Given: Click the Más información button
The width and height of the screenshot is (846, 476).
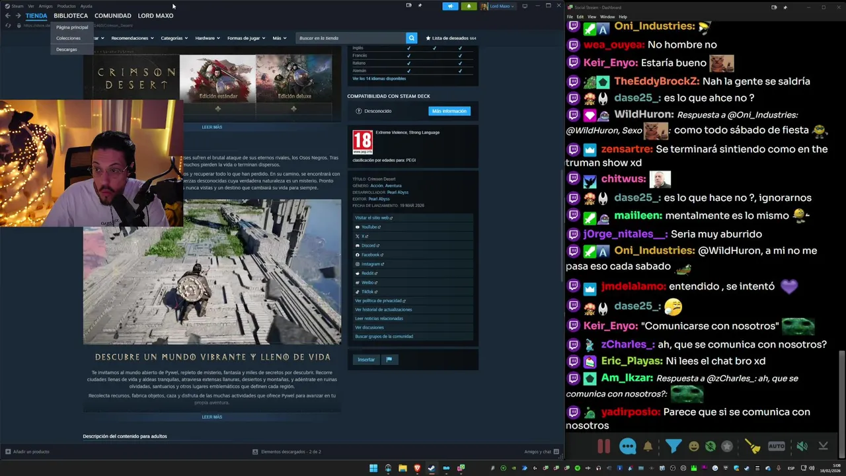Looking at the screenshot, I should (449, 111).
